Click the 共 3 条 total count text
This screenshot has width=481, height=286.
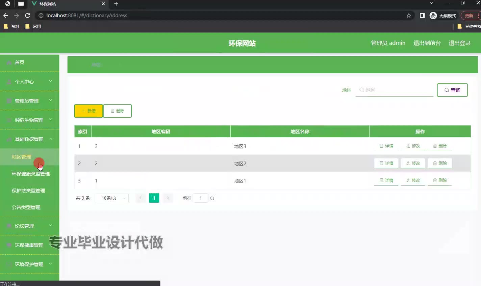point(83,198)
